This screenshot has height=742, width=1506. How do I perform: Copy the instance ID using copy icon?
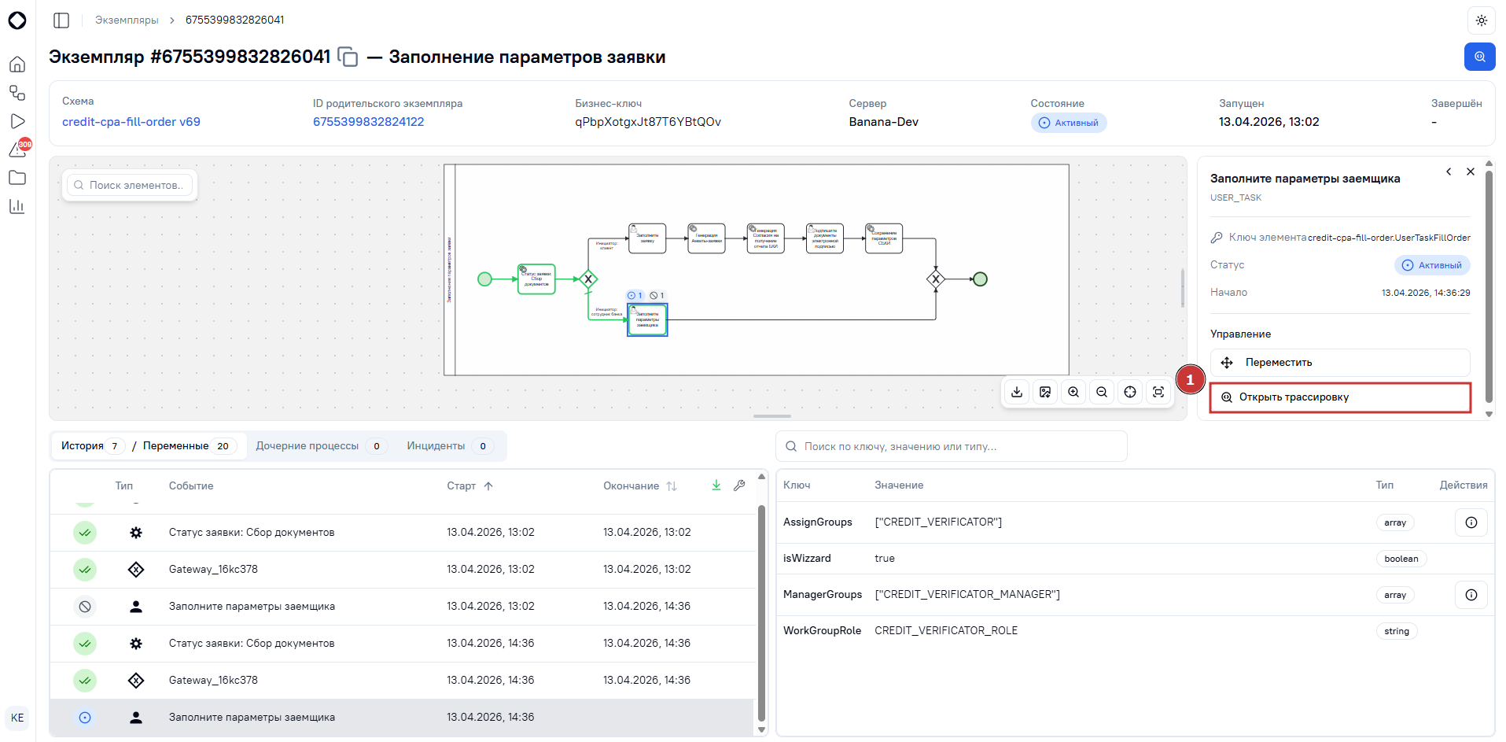(x=348, y=57)
